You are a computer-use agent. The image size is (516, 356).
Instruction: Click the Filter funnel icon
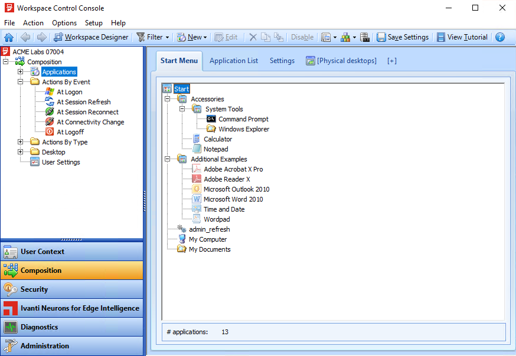(x=141, y=37)
